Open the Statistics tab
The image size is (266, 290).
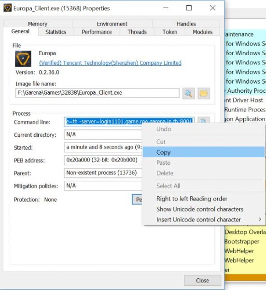point(56,32)
